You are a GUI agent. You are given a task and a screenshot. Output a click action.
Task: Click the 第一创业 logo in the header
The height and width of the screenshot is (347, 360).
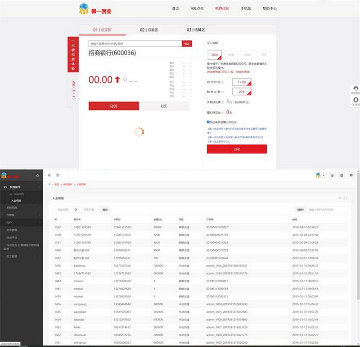[95, 9]
